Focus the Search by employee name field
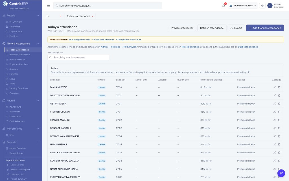This screenshot has width=289, height=181. (x=78, y=57)
